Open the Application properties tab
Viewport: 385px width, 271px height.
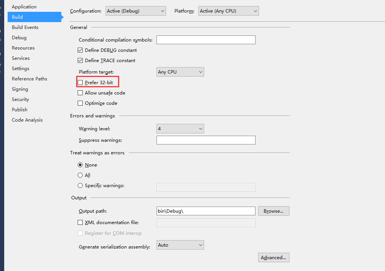pos(24,6)
